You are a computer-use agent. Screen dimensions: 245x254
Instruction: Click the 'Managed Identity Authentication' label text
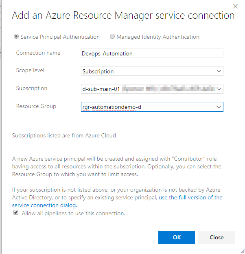pyautogui.click(x=158, y=37)
